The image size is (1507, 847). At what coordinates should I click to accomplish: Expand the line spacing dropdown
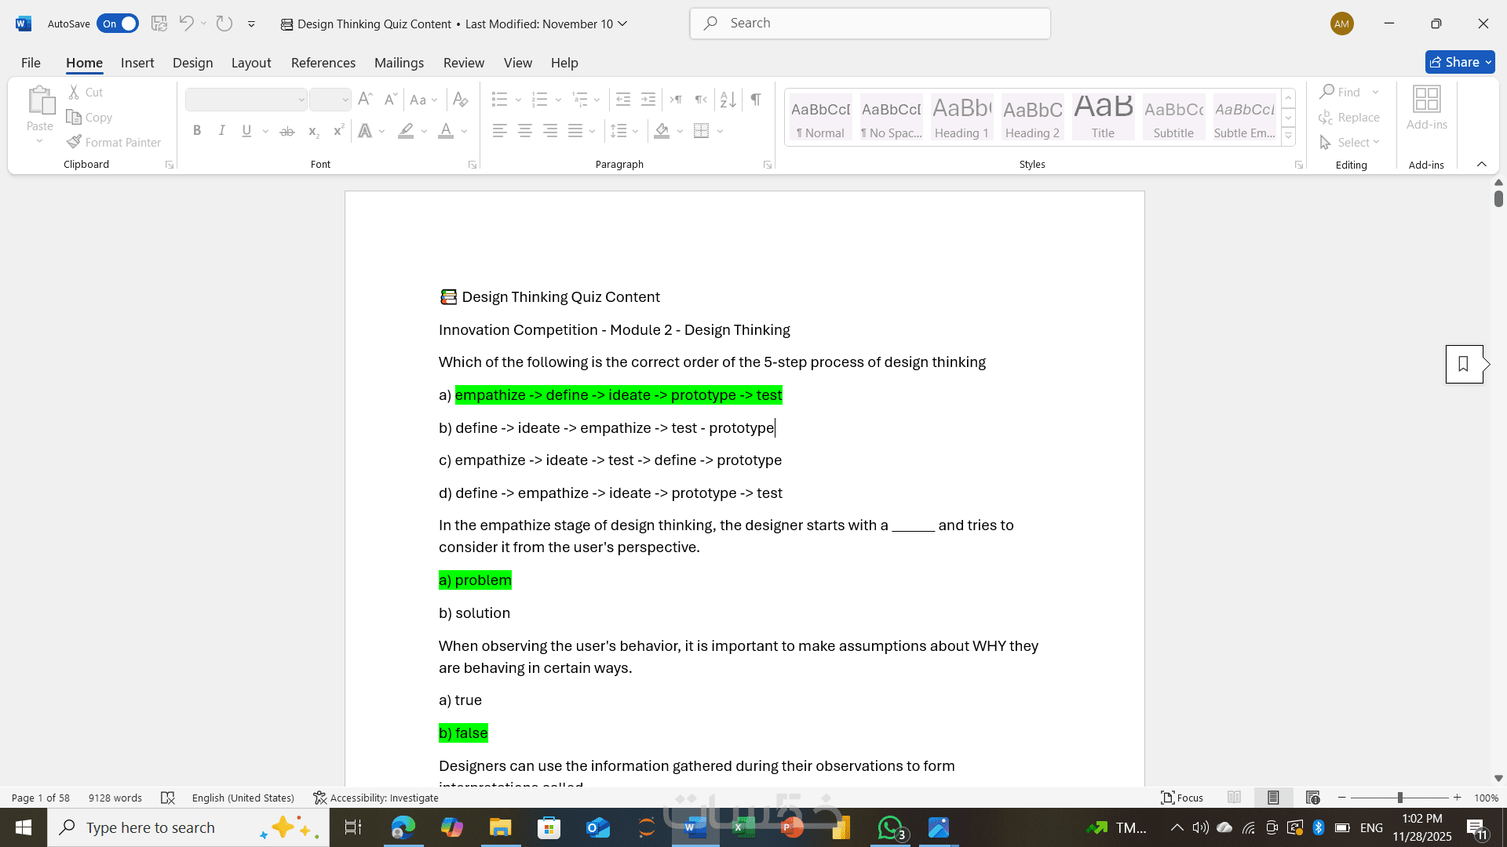pyautogui.click(x=636, y=131)
